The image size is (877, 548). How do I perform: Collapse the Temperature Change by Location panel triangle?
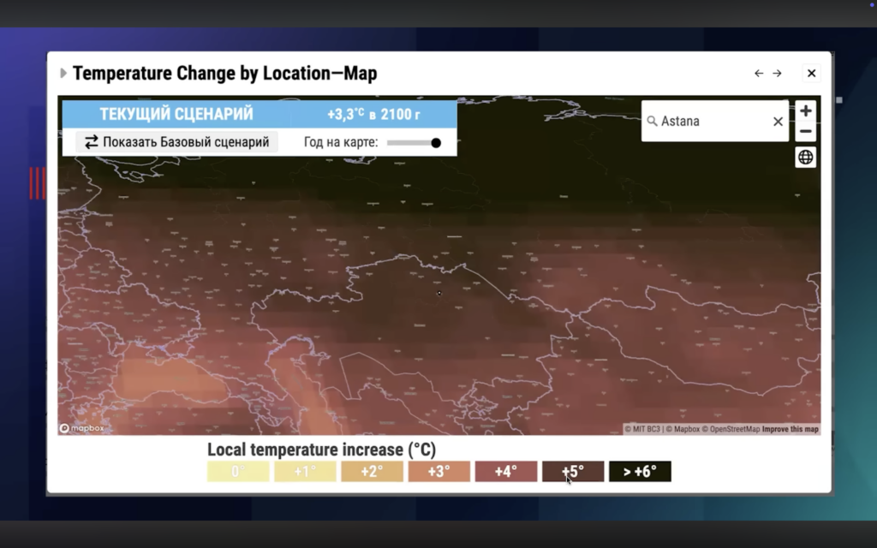coord(63,74)
